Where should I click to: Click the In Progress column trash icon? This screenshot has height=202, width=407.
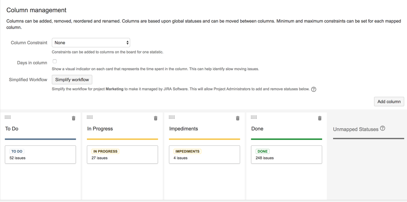[x=155, y=118]
